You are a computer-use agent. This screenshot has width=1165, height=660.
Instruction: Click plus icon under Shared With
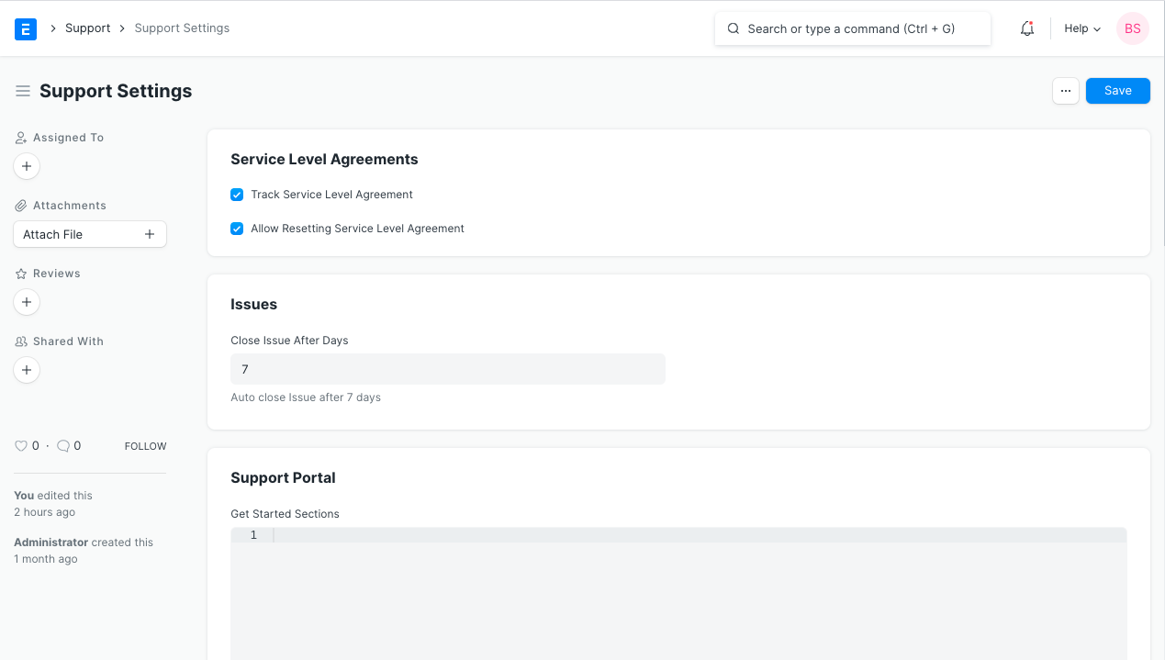(x=27, y=370)
